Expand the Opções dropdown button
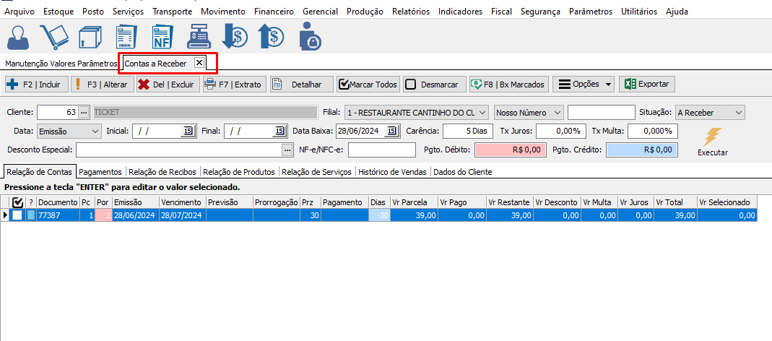 tap(584, 85)
